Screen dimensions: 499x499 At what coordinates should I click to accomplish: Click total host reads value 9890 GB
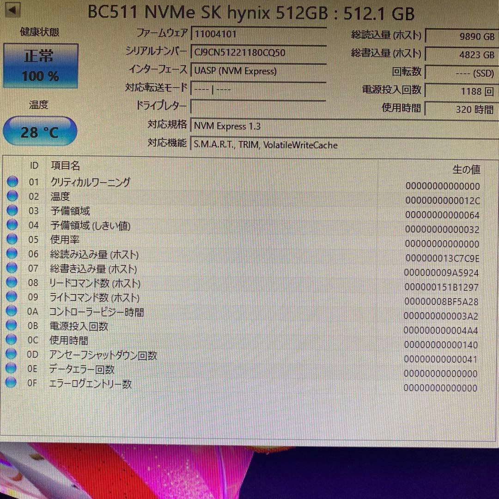(462, 36)
